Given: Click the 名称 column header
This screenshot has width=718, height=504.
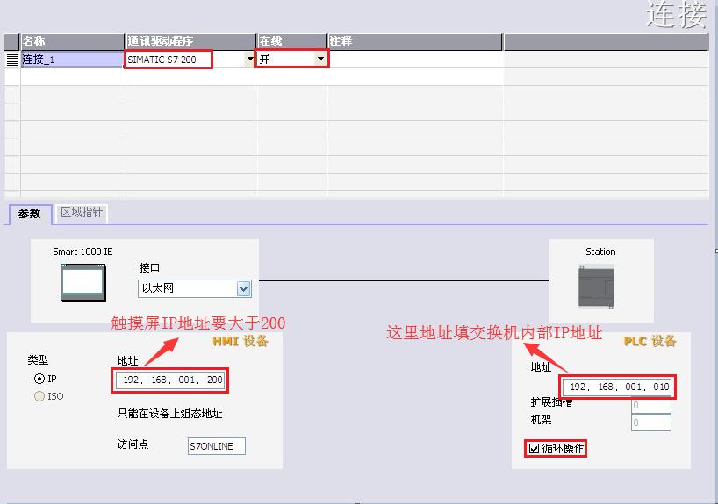Looking at the screenshot, I should [x=72, y=41].
